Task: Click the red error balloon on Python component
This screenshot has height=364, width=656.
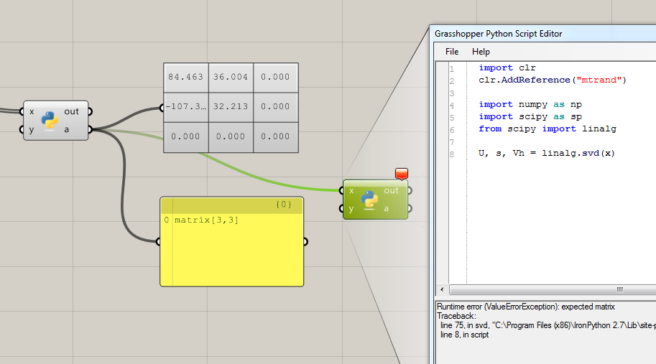Action: tap(401, 174)
